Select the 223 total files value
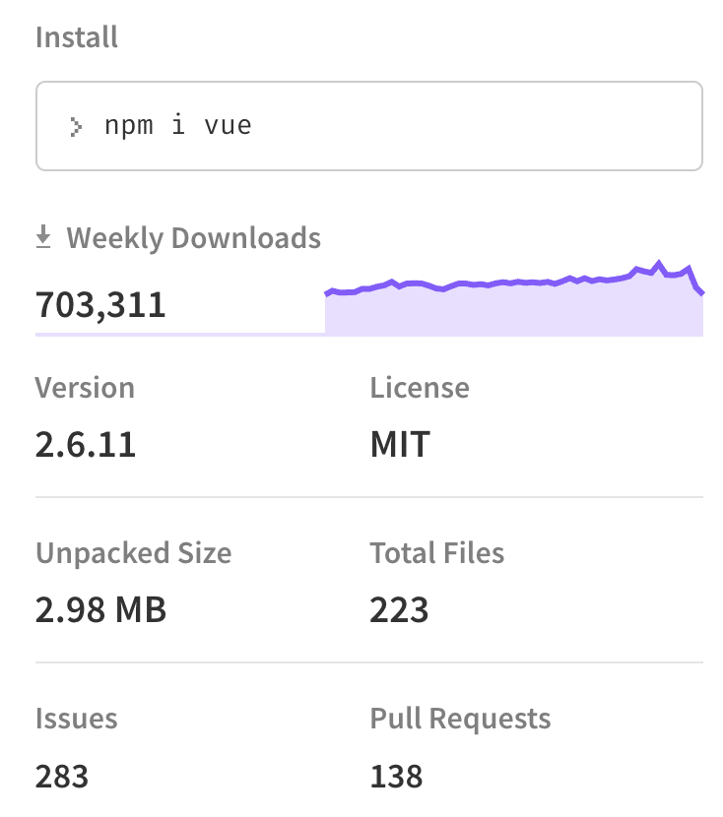 pos(399,609)
